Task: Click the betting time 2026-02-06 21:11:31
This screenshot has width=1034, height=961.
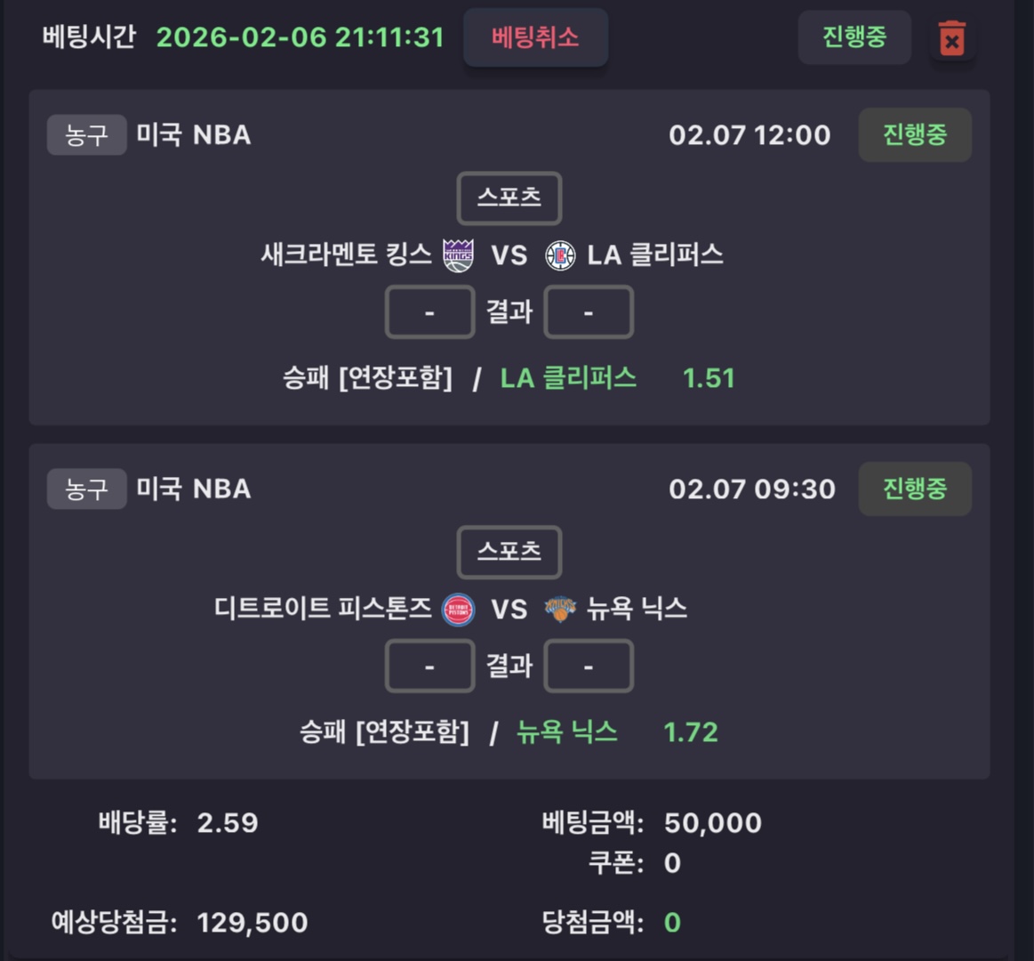Action: click(x=300, y=37)
